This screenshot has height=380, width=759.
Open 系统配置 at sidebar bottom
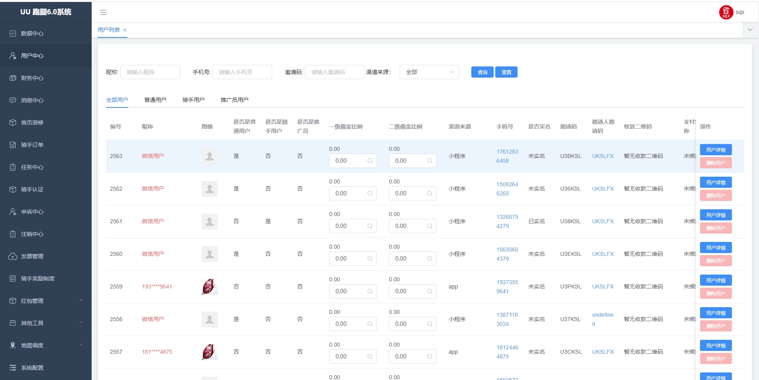(x=32, y=367)
